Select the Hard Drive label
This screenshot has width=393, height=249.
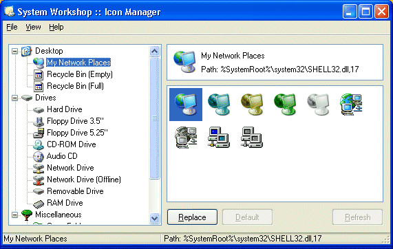pyautogui.click(x=65, y=109)
